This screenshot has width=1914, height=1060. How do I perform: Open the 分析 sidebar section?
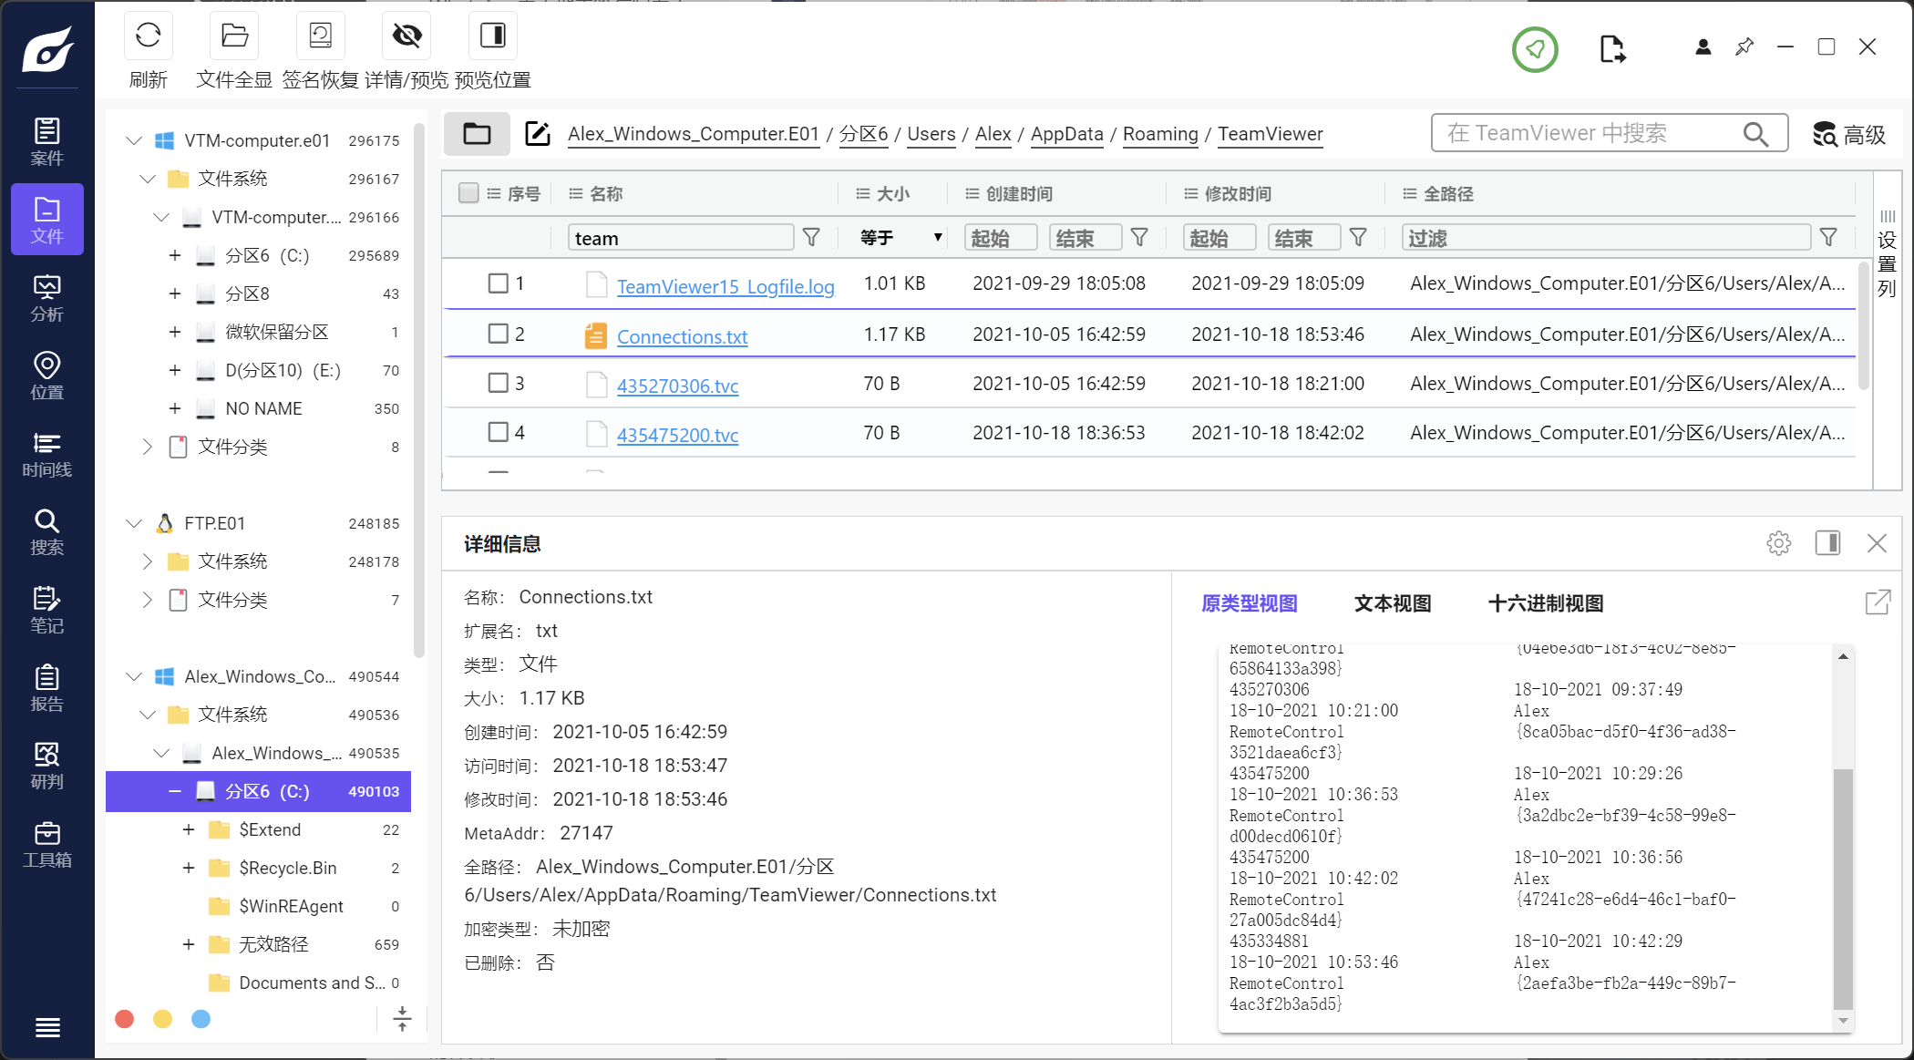tap(47, 297)
